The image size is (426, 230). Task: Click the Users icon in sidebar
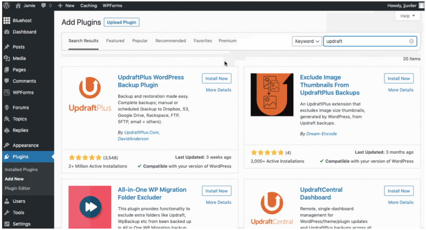[x=7, y=201]
